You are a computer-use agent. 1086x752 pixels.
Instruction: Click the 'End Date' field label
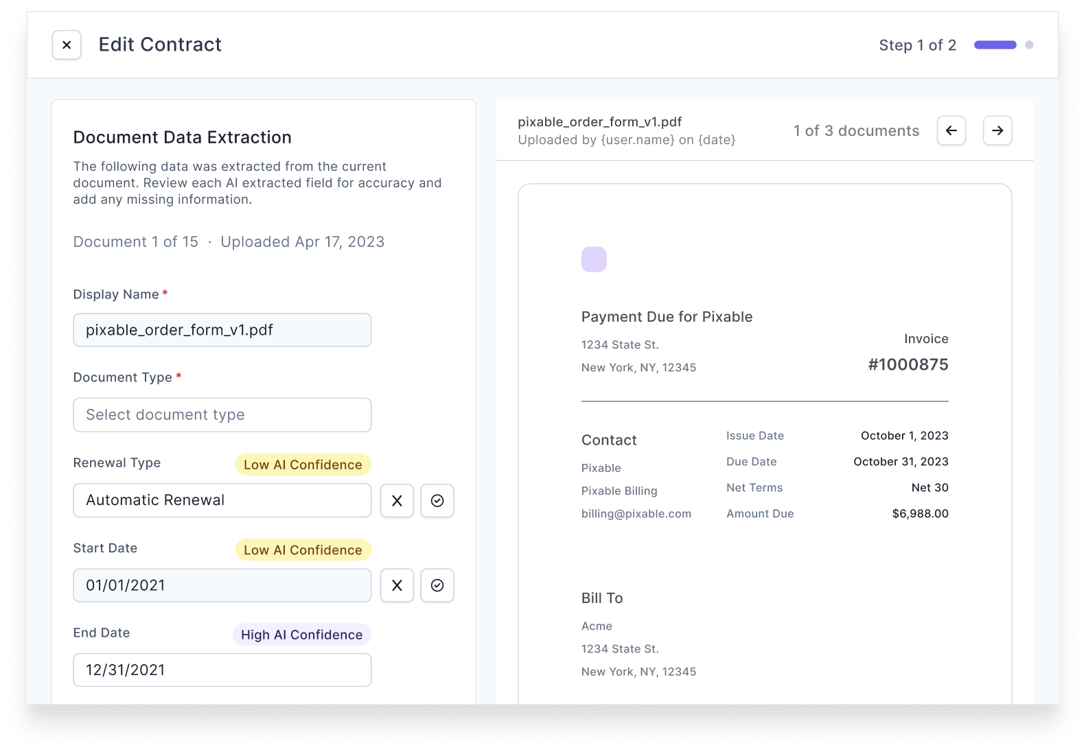[x=102, y=633]
